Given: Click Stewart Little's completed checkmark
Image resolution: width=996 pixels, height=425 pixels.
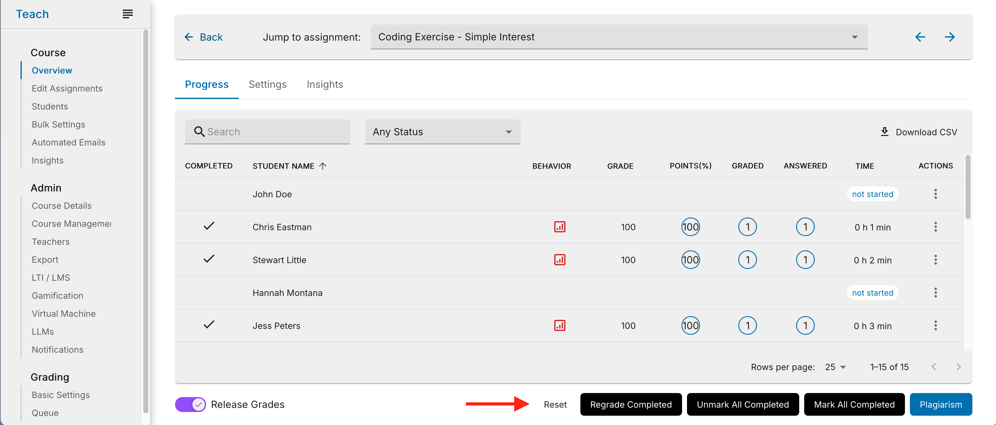Looking at the screenshot, I should pos(209,259).
